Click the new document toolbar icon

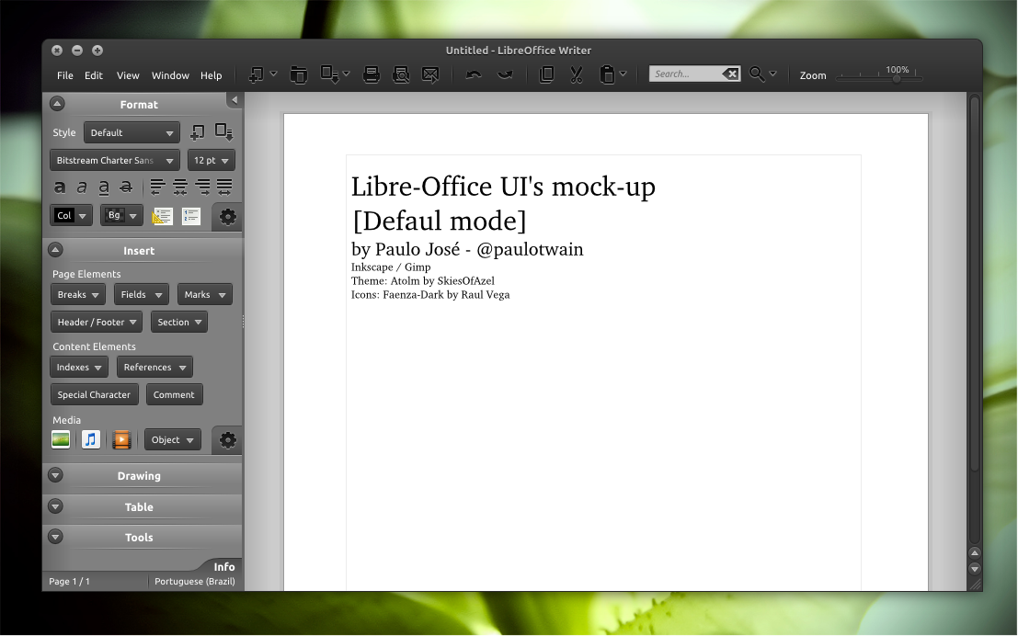(257, 74)
